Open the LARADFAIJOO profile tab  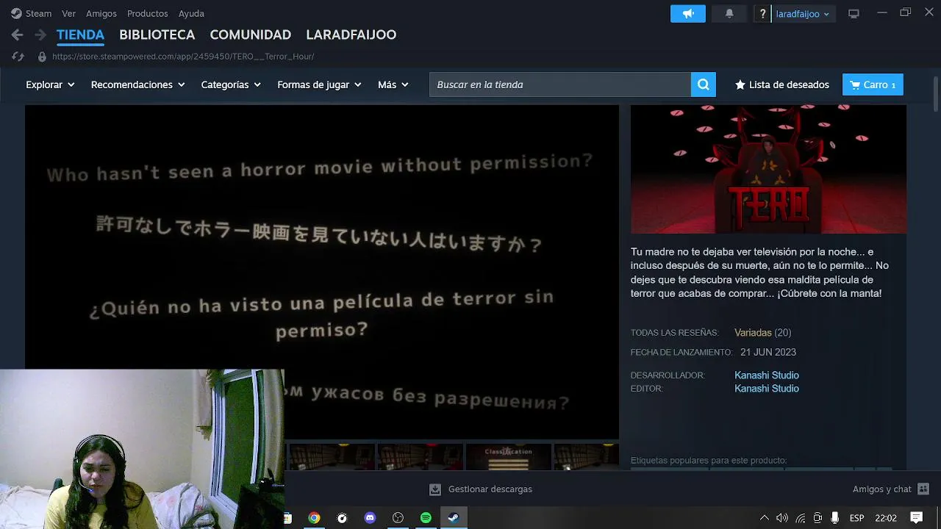pyautogui.click(x=351, y=35)
